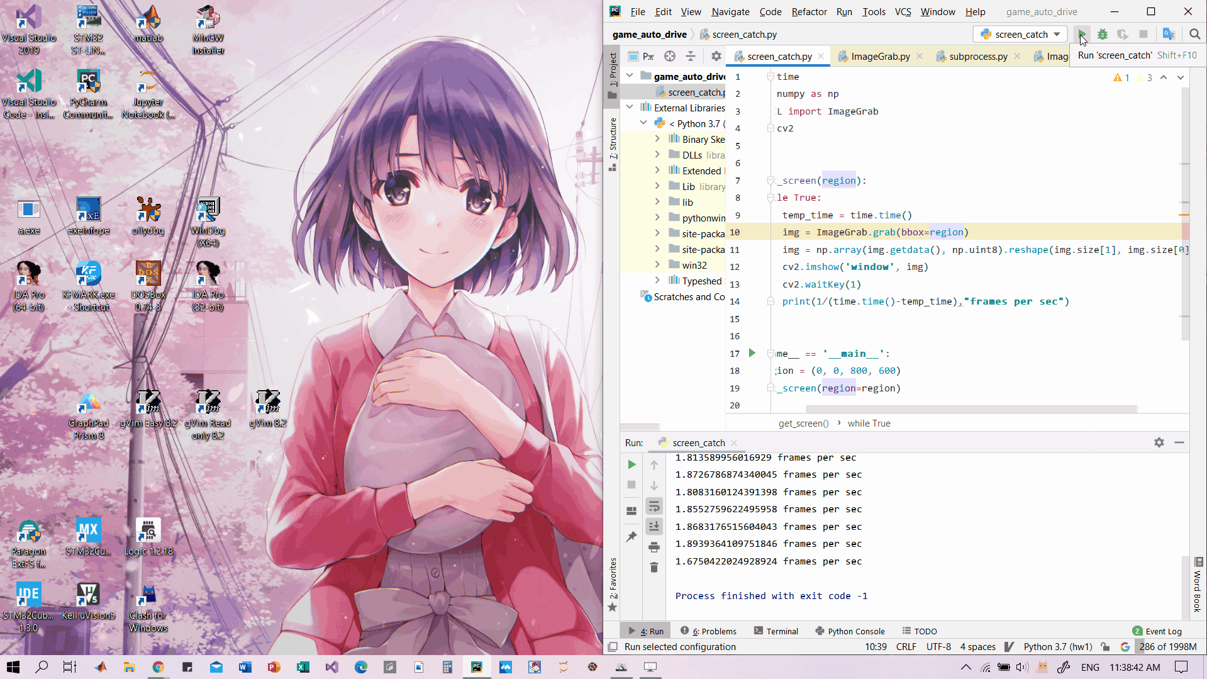Toggle Soft-Wrap in Run console
The image size is (1207, 679).
[654, 506]
